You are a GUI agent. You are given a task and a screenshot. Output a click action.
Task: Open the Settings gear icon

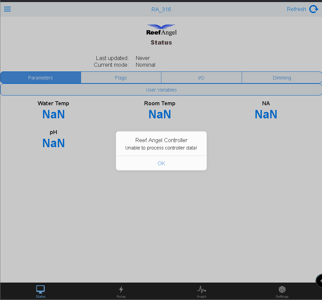click(282, 290)
